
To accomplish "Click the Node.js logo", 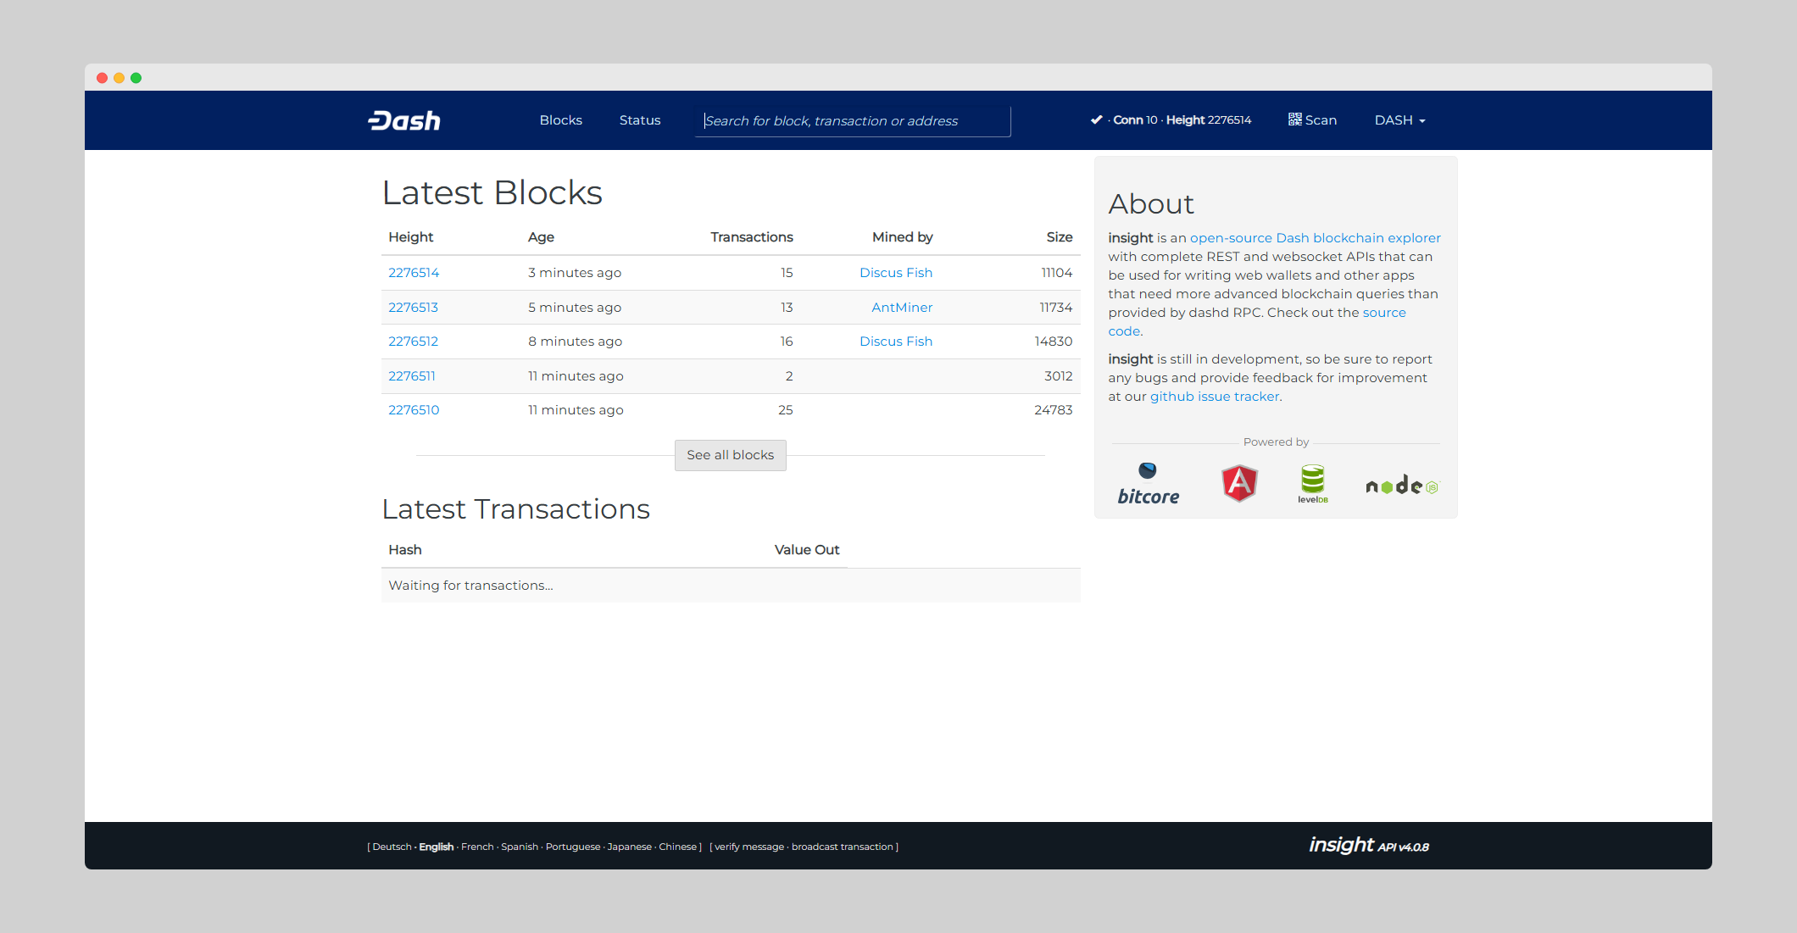I will [x=1401, y=486].
